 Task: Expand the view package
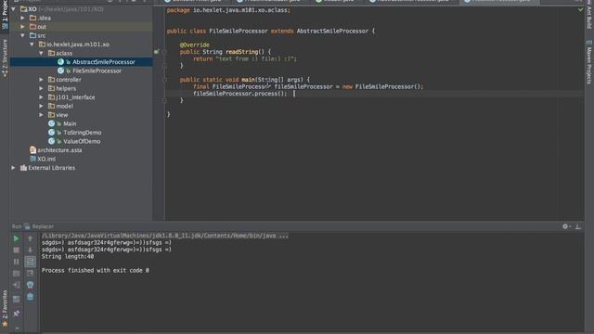pyautogui.click(x=41, y=115)
